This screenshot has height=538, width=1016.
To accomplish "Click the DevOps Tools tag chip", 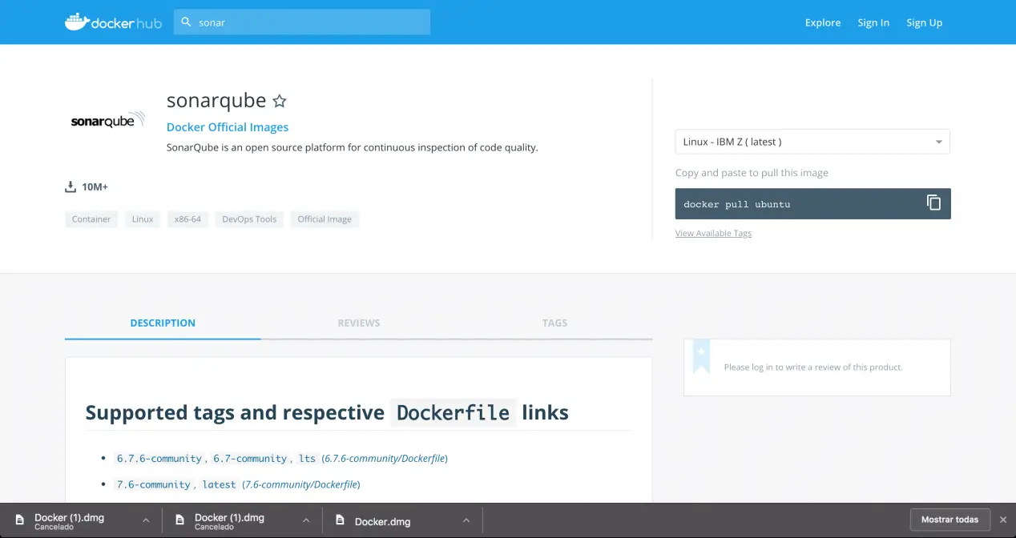I will (249, 219).
